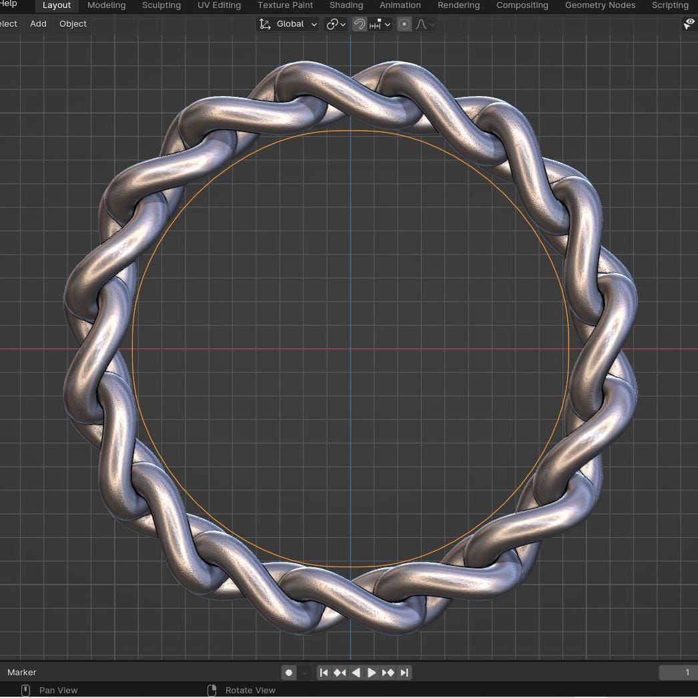Screen dimensions: 698x698
Task: Play the animation forward
Action: pos(372,673)
